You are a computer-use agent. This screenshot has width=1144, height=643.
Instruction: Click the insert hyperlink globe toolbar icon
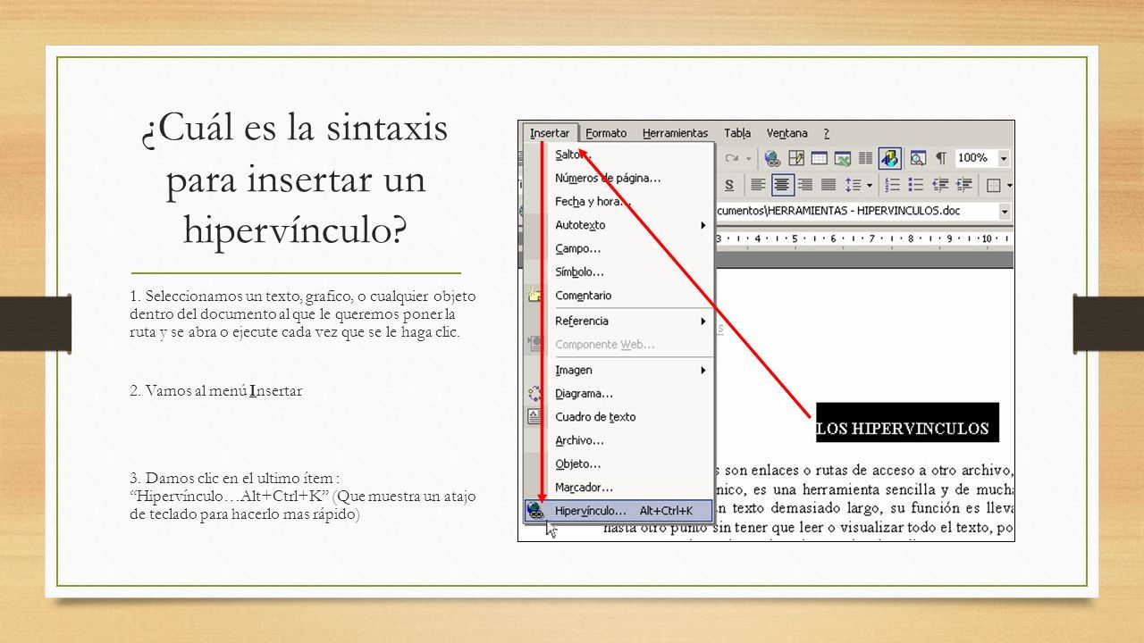(x=772, y=158)
